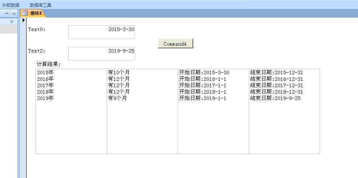The image size is (358, 178).
Task: Select the highlighted item in navigation pane
Action: coord(9,29)
